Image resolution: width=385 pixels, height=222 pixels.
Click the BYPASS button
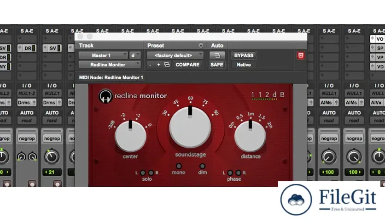pyautogui.click(x=244, y=55)
